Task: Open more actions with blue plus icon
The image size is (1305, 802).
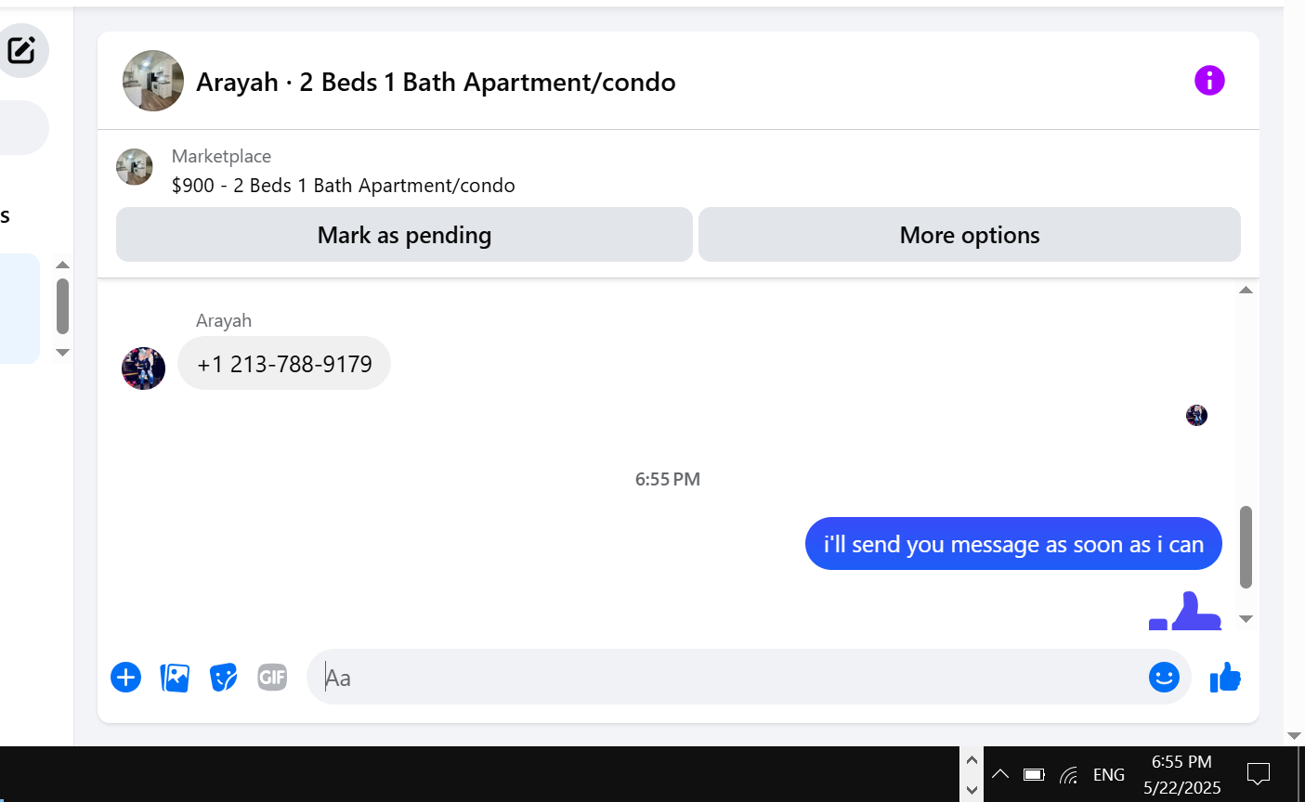Action: click(x=125, y=678)
